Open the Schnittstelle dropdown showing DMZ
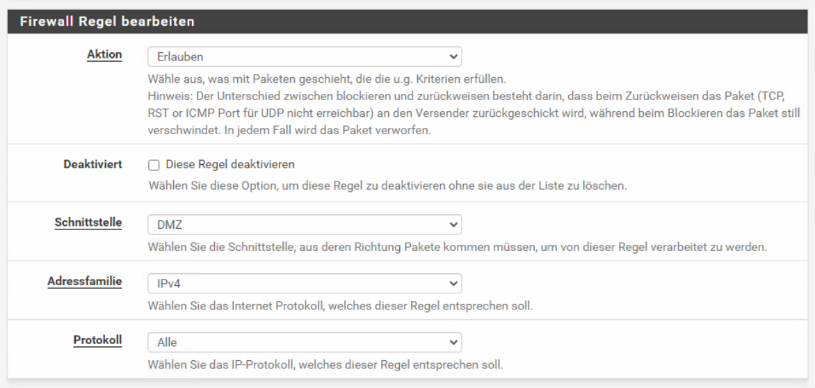The width and height of the screenshot is (815, 388). pos(305,225)
